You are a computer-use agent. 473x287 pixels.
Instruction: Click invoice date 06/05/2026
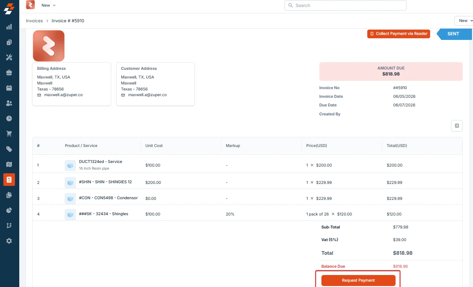404,96
